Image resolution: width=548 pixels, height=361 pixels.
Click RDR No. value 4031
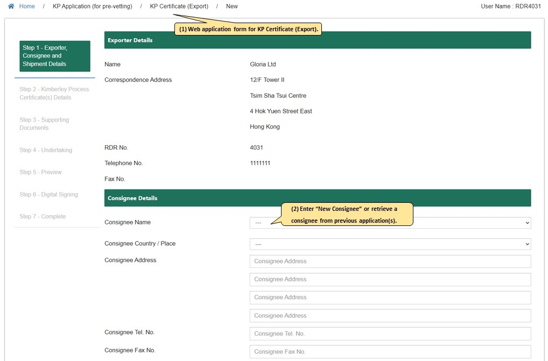pyautogui.click(x=256, y=147)
